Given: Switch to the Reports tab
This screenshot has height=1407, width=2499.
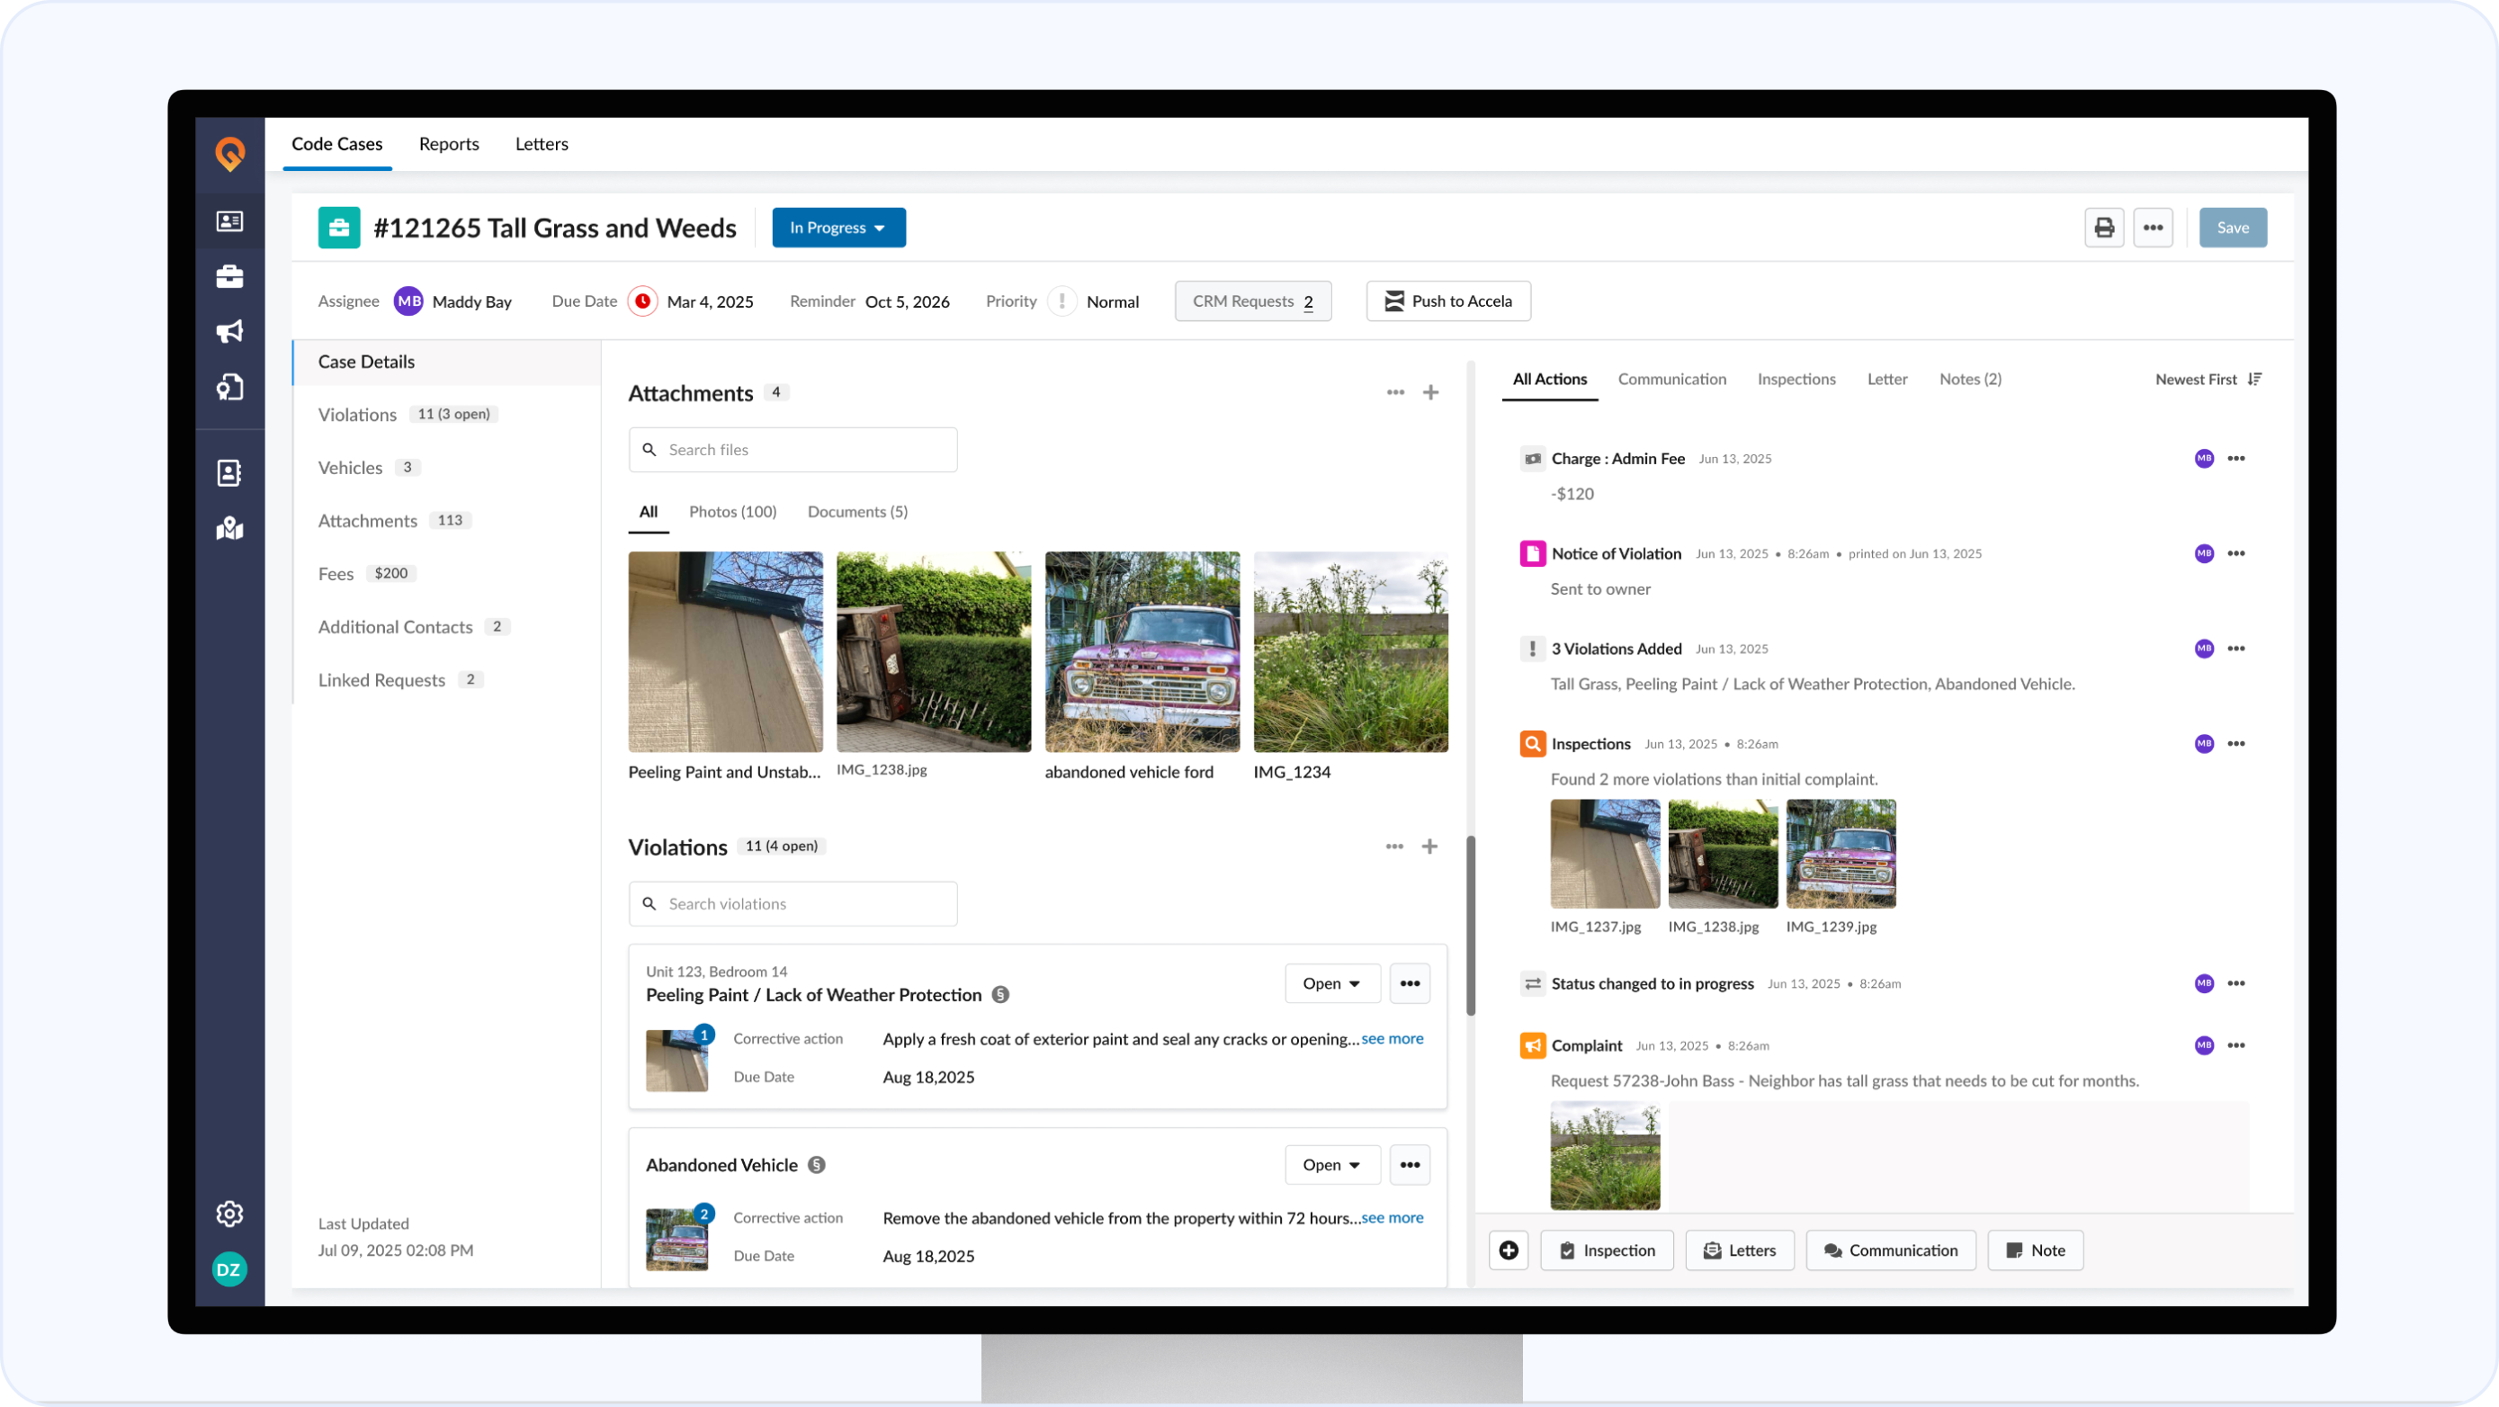Looking at the screenshot, I should tap(448, 144).
